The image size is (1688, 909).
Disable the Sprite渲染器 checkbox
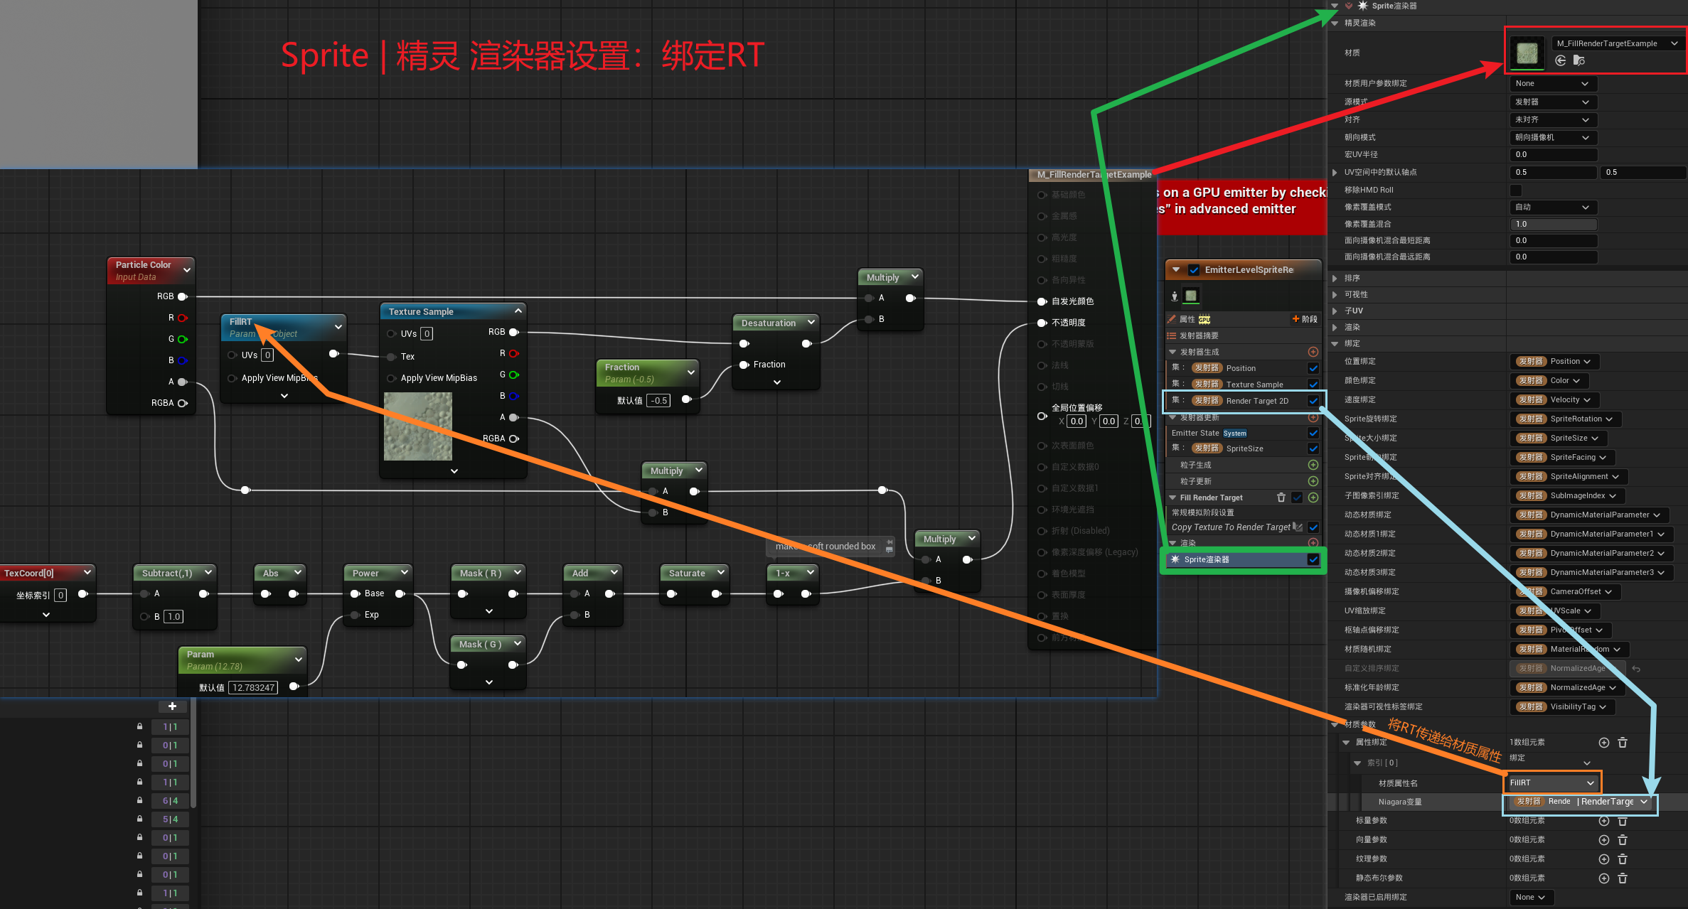tap(1313, 559)
